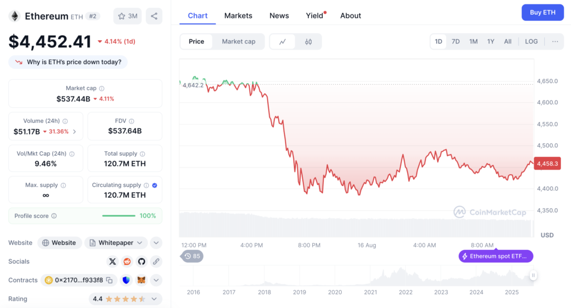The image size is (571, 308).
Task: Copy the contract address 0x2170...f933f8
Action: tap(109, 280)
